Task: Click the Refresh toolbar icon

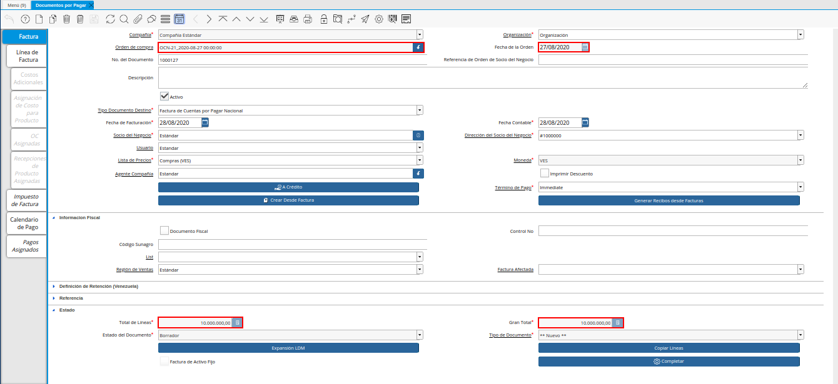Action: click(x=111, y=19)
